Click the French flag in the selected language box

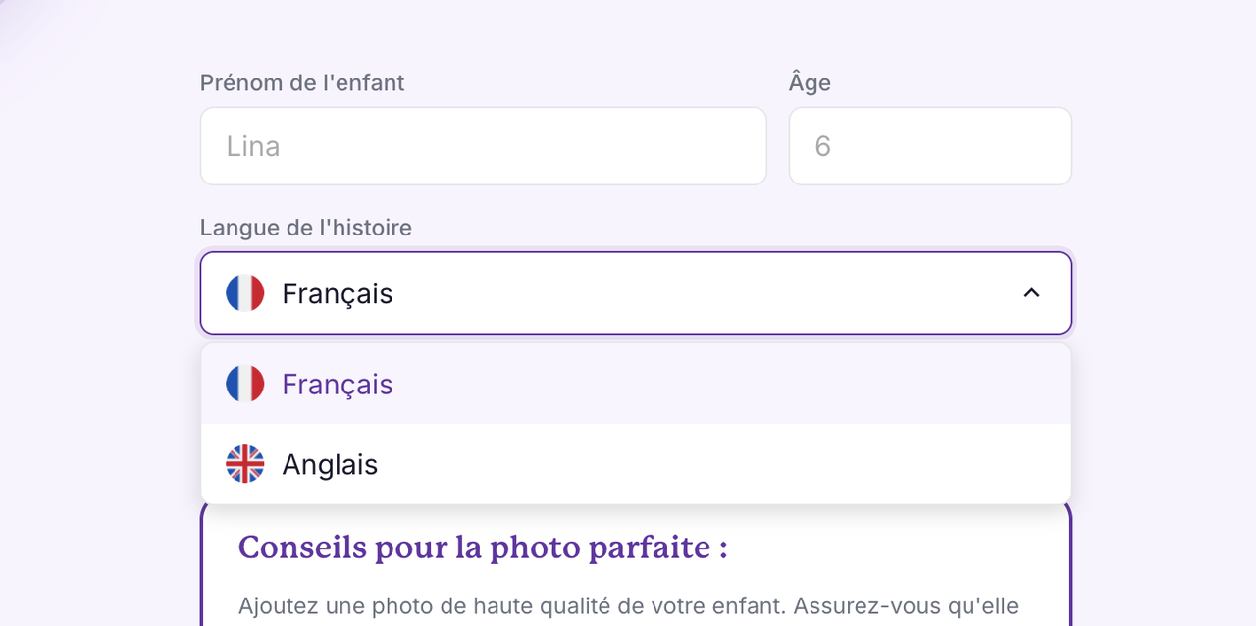click(245, 293)
